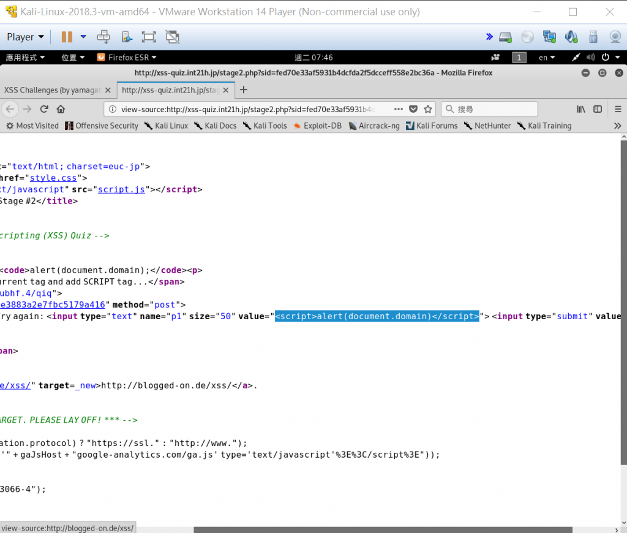
Task: Open the en input language dropdown
Action: [547, 57]
